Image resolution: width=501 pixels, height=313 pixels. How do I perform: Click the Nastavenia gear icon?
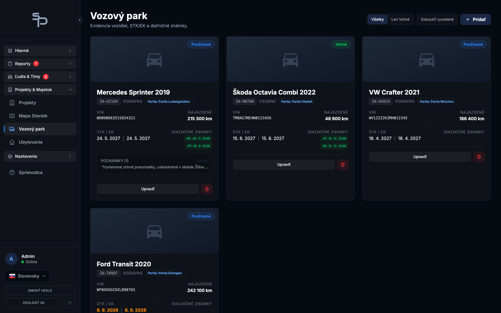coord(10,156)
